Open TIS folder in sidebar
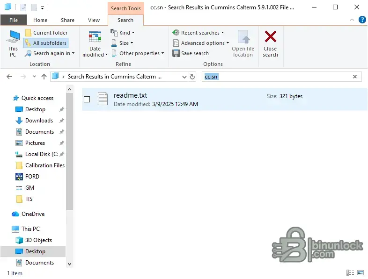The width and height of the screenshot is (368, 279). pyautogui.click(x=29, y=199)
